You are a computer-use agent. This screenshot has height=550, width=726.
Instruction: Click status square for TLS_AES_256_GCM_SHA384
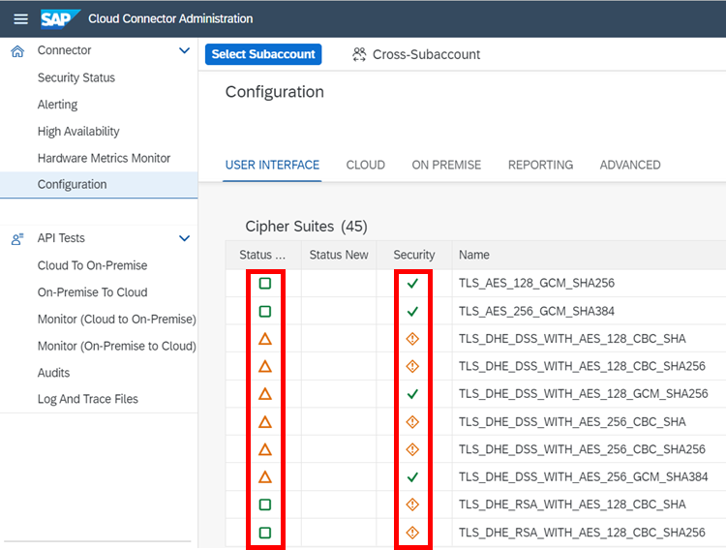click(265, 311)
